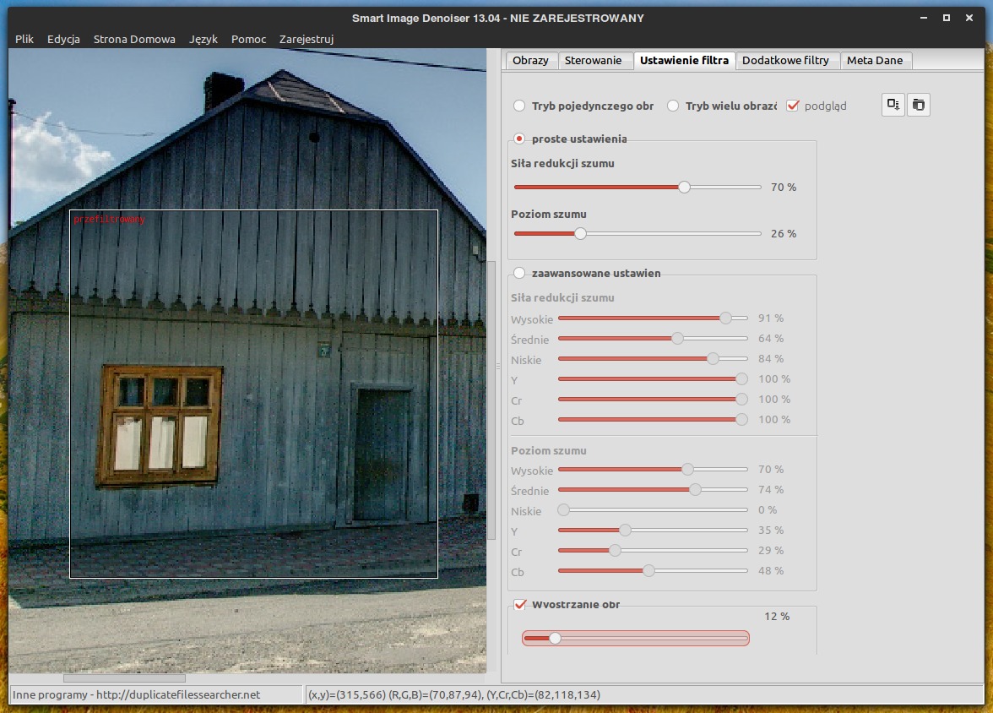Click the Poziom szumu Y slider at 35 %

(x=625, y=530)
